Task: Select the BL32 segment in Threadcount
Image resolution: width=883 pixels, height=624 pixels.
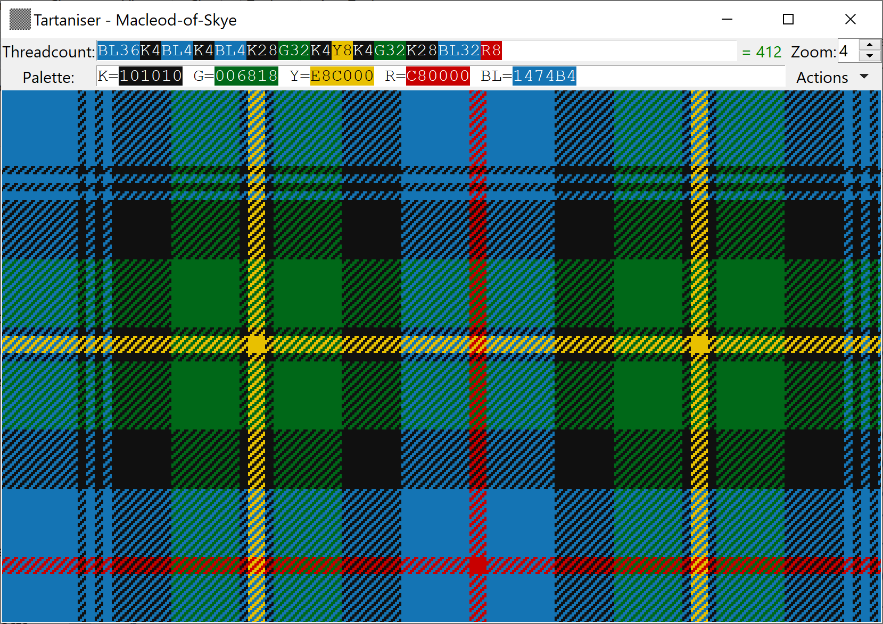Action: click(459, 51)
